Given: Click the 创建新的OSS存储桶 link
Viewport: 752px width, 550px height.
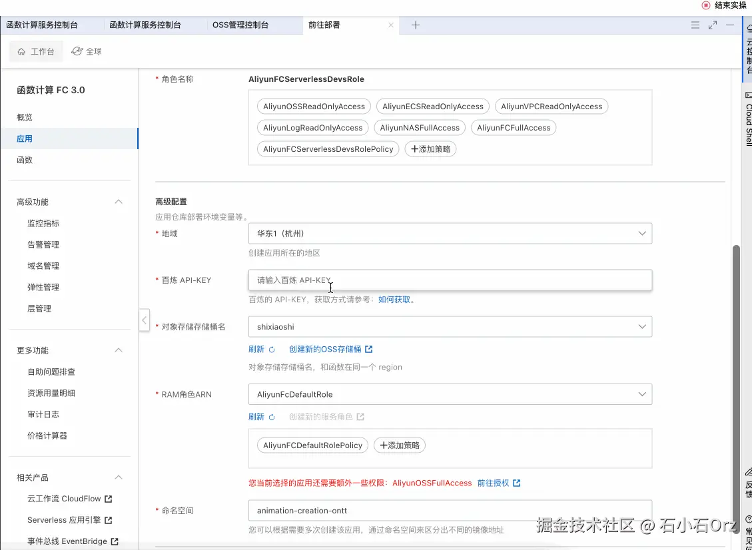Looking at the screenshot, I should (325, 349).
